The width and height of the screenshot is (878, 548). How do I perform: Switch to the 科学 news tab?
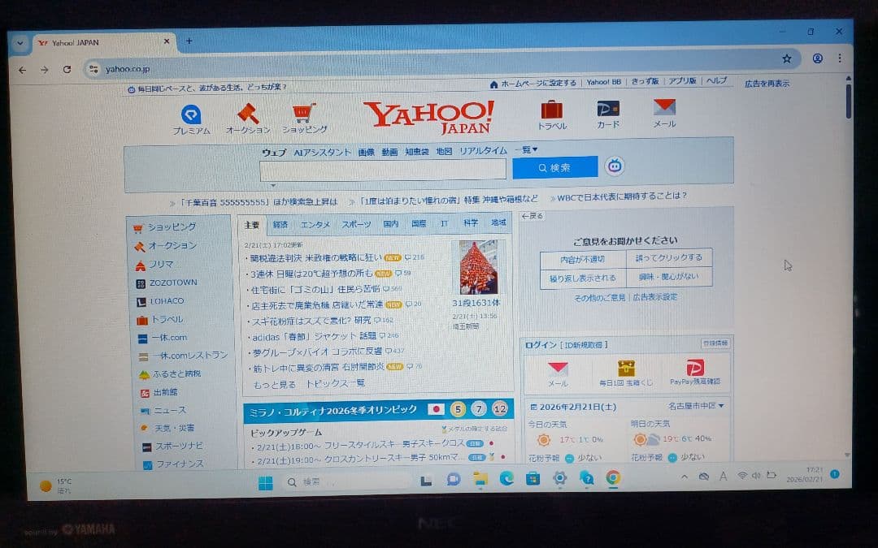(x=471, y=223)
